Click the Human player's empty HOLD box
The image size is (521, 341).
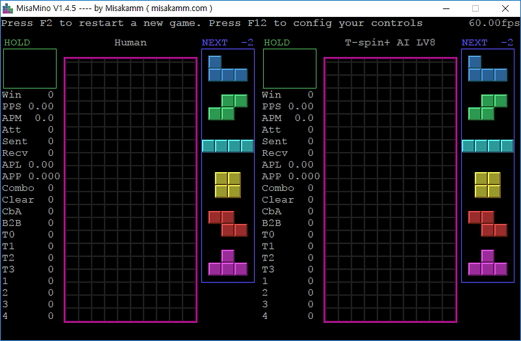(30, 69)
